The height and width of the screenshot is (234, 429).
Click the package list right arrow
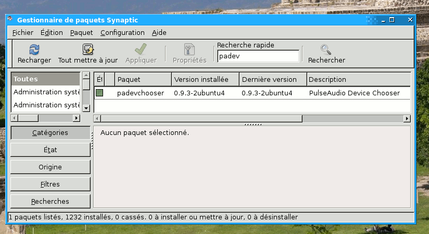coord(407,119)
